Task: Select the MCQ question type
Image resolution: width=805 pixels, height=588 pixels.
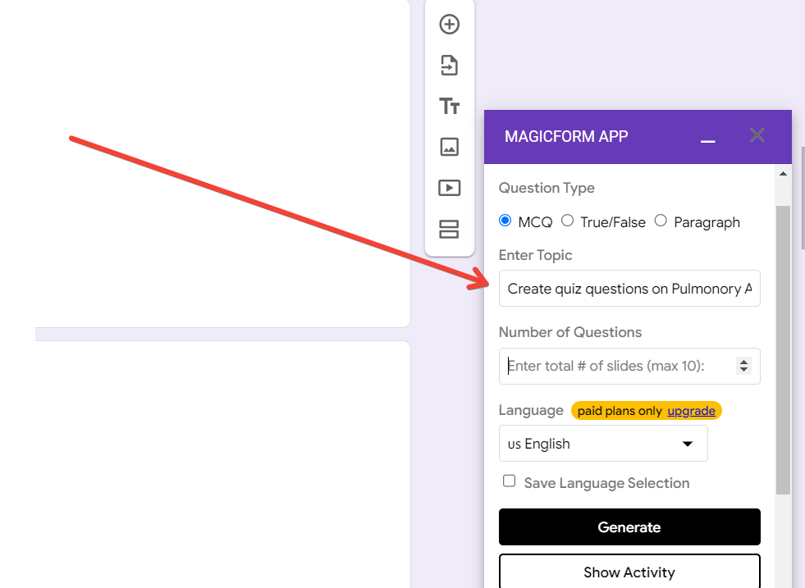Action: click(x=505, y=221)
